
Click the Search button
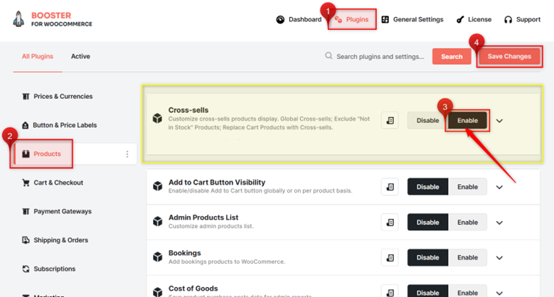452,57
